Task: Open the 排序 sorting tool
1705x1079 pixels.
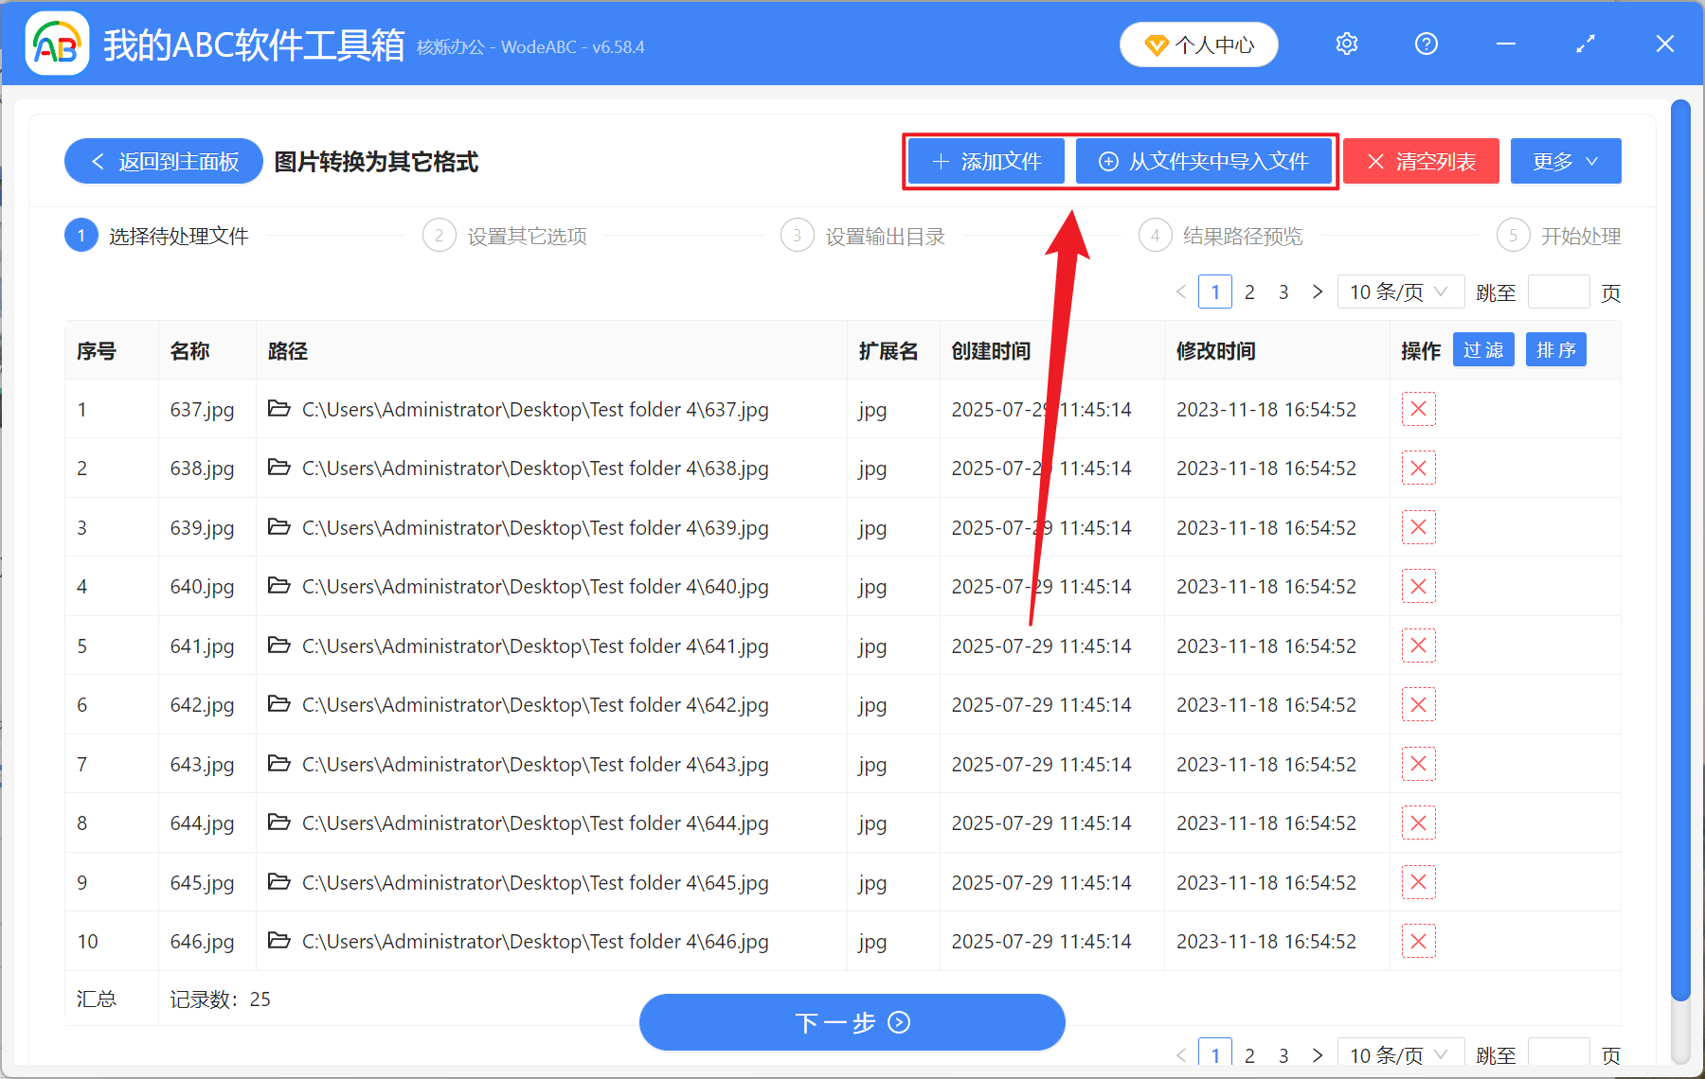Action: click(1555, 349)
